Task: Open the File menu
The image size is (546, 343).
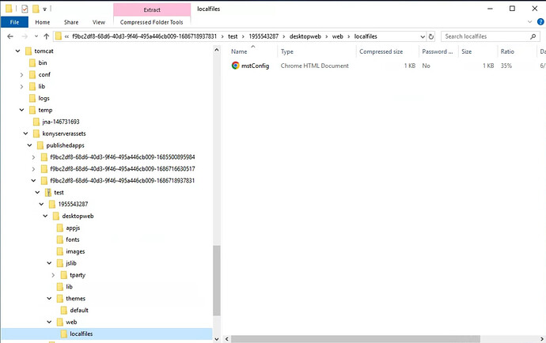Action: pyautogui.click(x=14, y=23)
